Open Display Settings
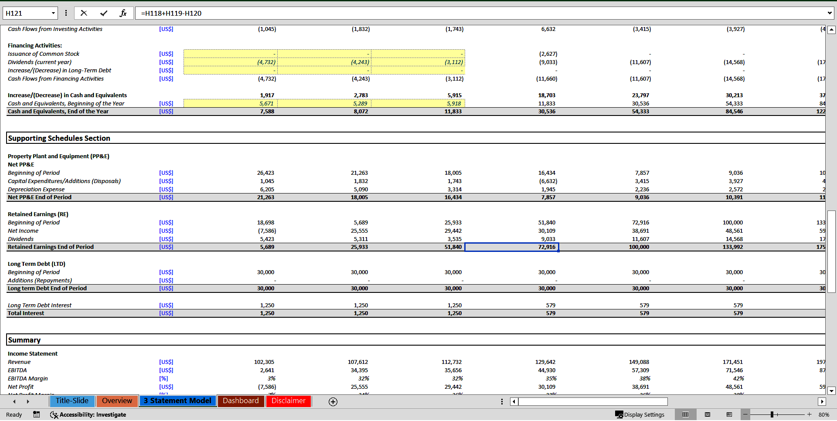The image size is (837, 421). (640, 414)
